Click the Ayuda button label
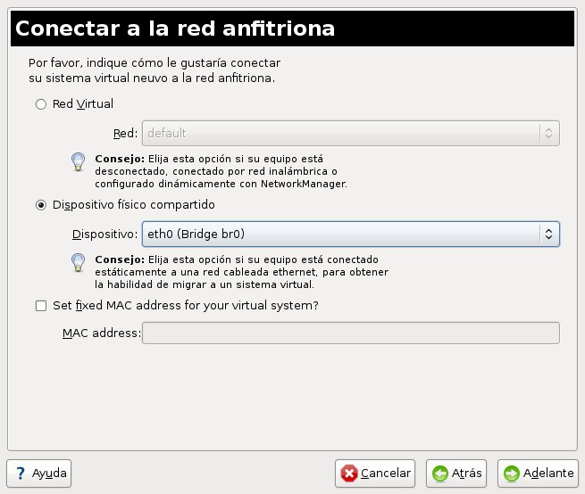This screenshot has height=494, width=585. pos(49,473)
